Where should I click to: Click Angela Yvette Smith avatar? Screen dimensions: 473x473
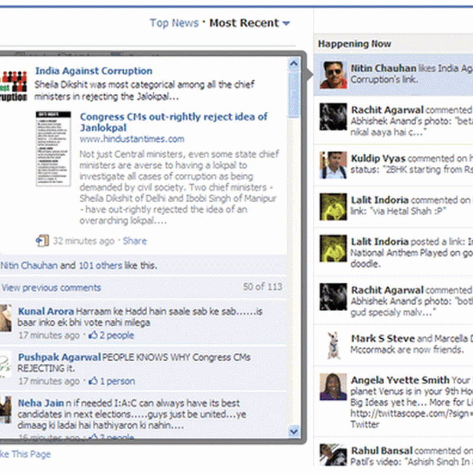[333, 387]
